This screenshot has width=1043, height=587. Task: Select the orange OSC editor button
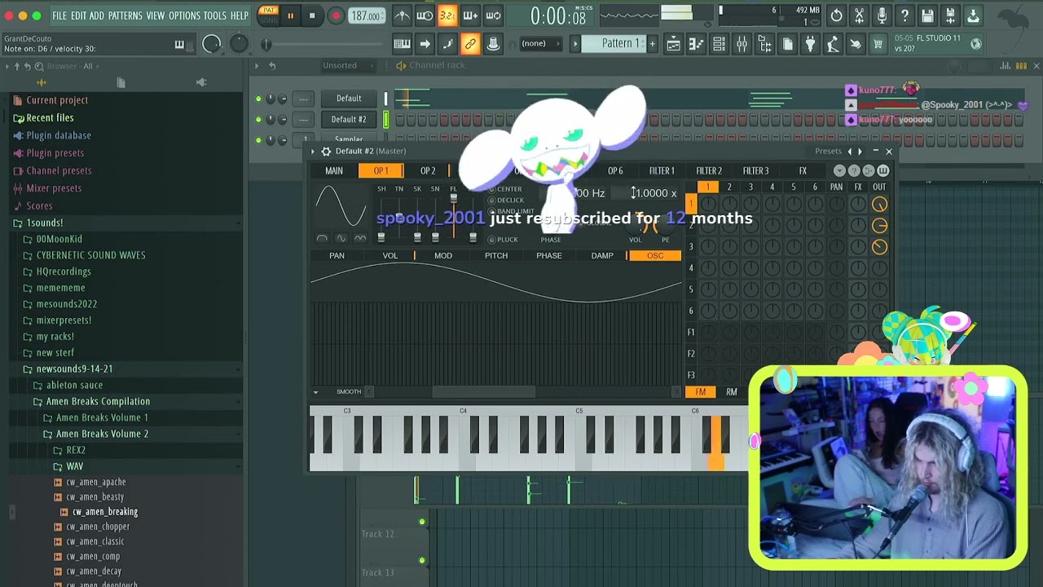click(x=655, y=256)
